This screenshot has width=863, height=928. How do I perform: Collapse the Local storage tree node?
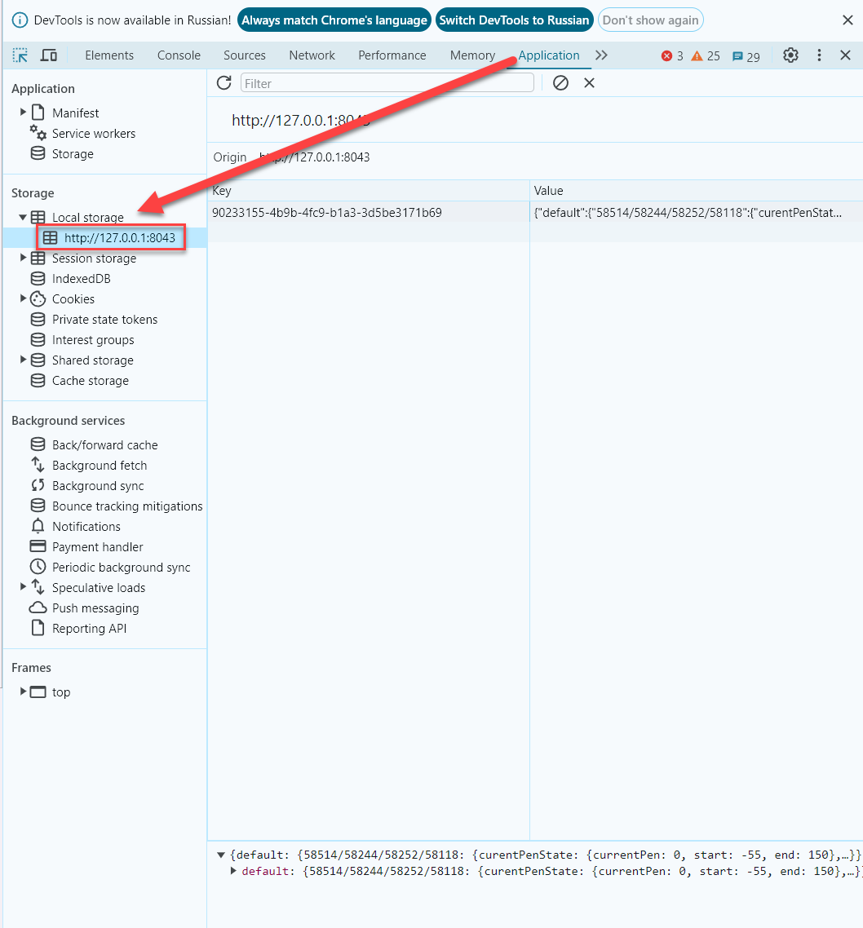point(23,218)
